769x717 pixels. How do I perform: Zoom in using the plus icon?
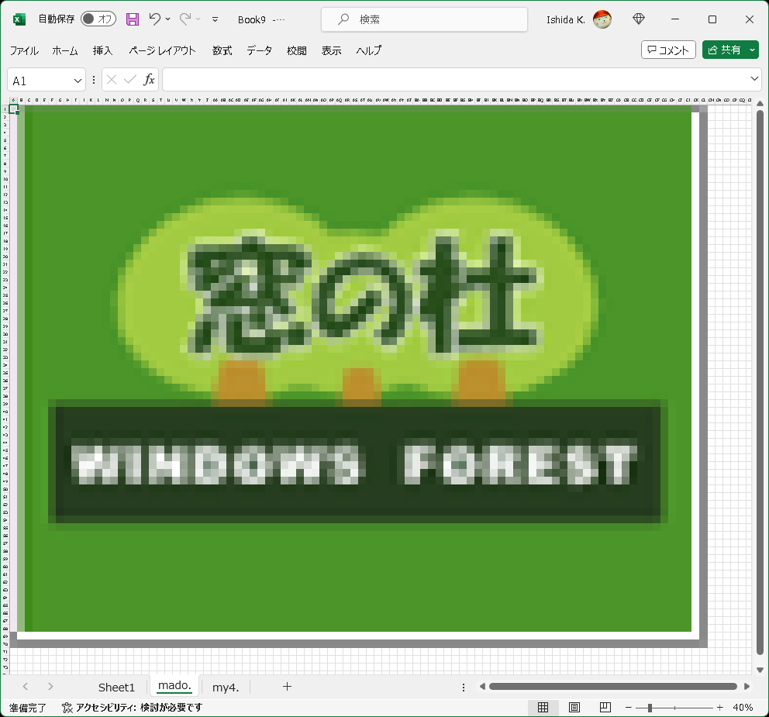pyautogui.click(x=718, y=707)
